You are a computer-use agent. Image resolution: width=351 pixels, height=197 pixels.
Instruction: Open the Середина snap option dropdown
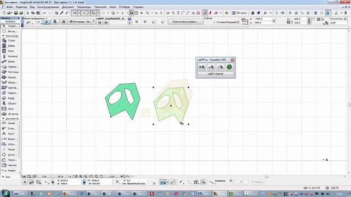coord(231,181)
